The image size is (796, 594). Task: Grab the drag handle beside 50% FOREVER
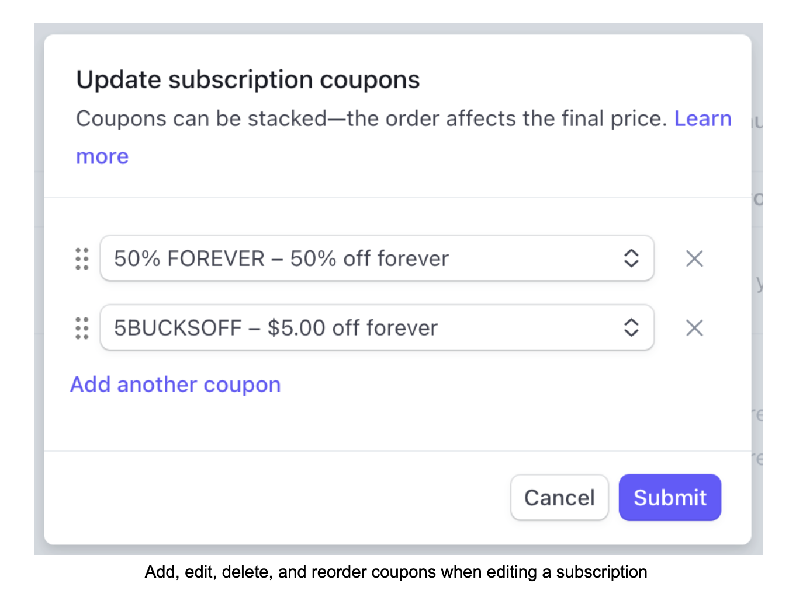(82, 258)
